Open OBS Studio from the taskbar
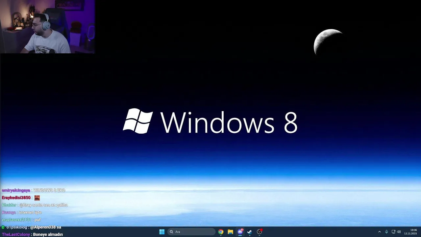421x237 pixels. point(259,232)
